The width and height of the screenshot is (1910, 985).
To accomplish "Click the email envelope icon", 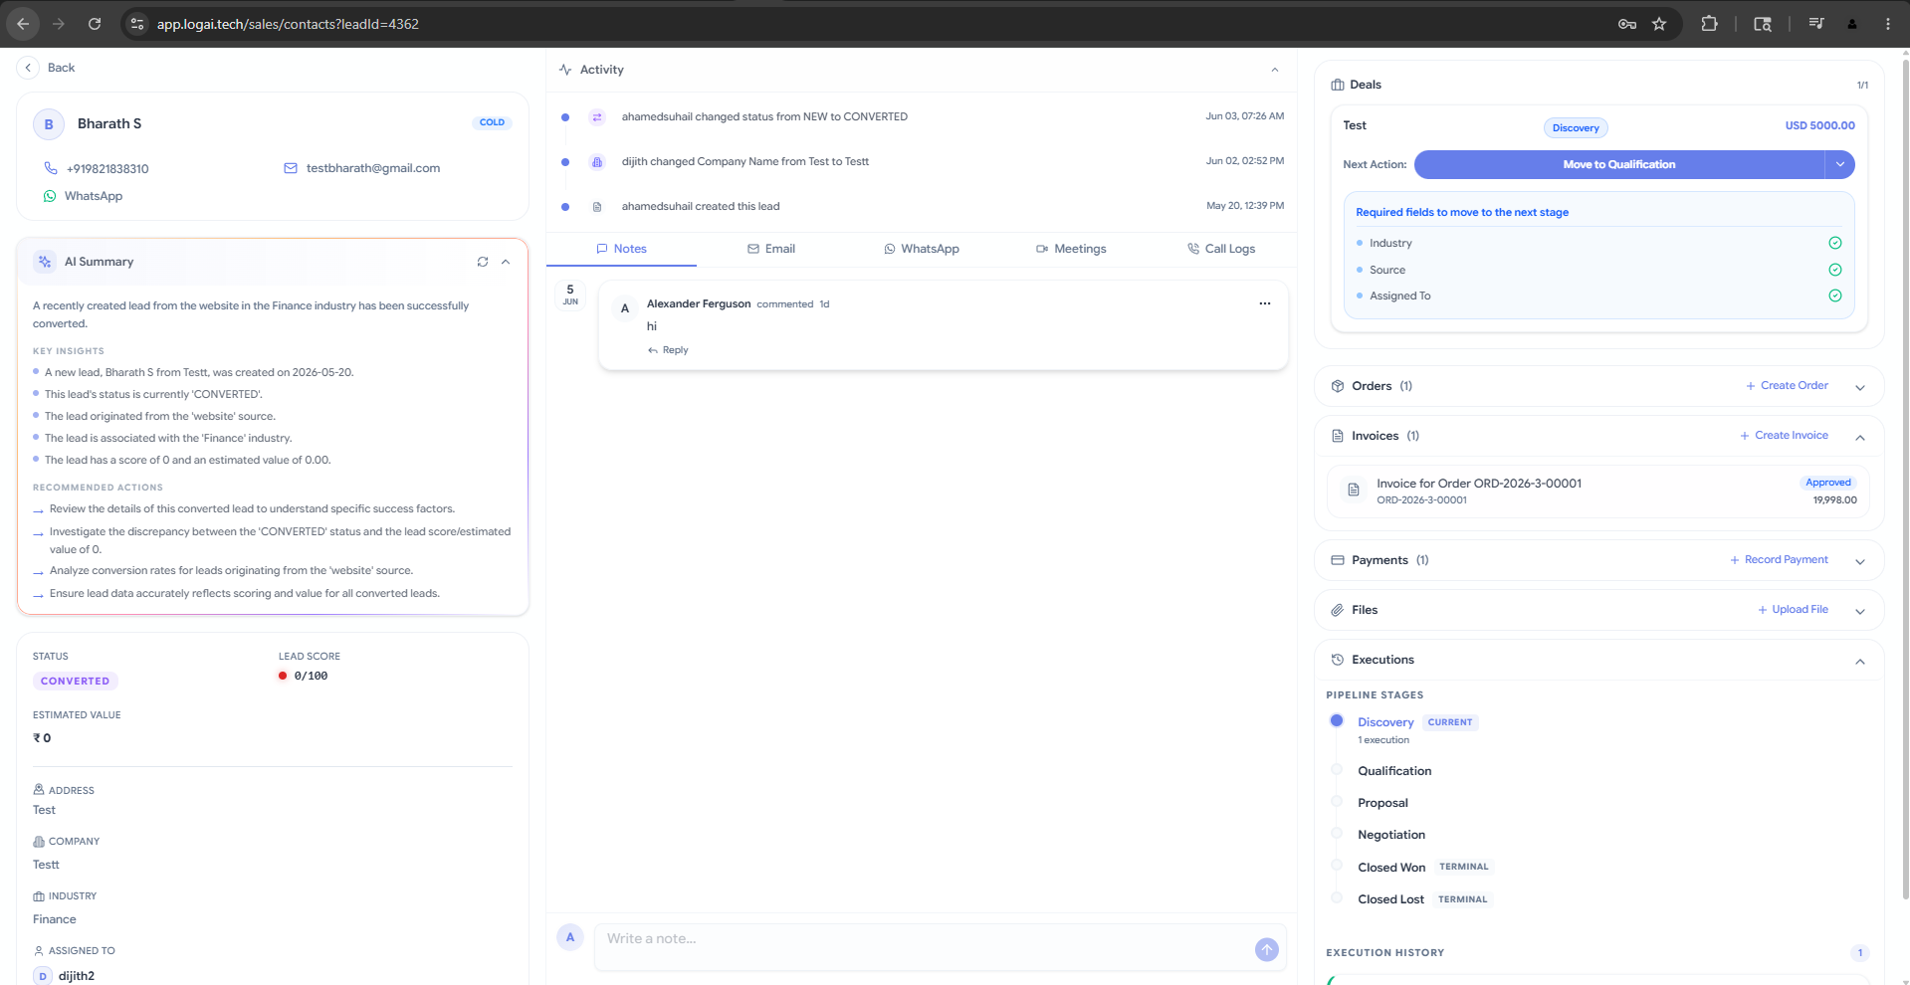I will tap(291, 168).
